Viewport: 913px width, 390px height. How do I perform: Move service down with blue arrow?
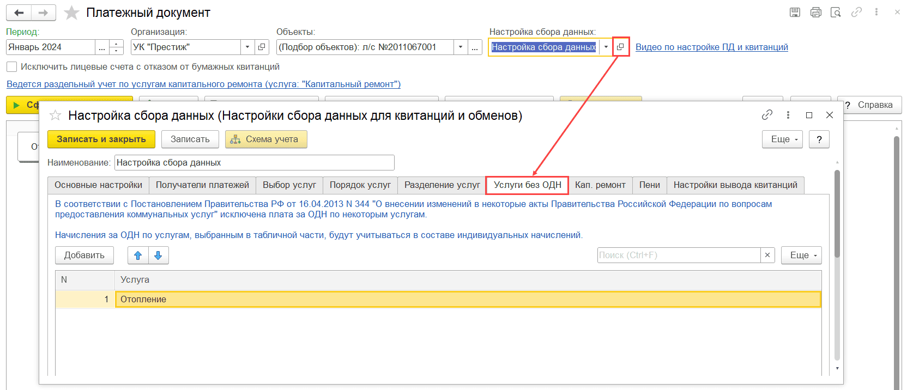pos(158,255)
